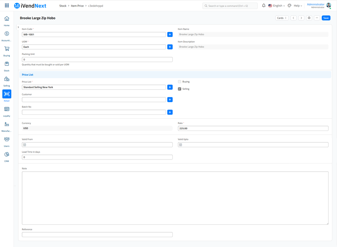Open the Help dropdown menu
The height and width of the screenshot is (247, 337).
(298, 6)
